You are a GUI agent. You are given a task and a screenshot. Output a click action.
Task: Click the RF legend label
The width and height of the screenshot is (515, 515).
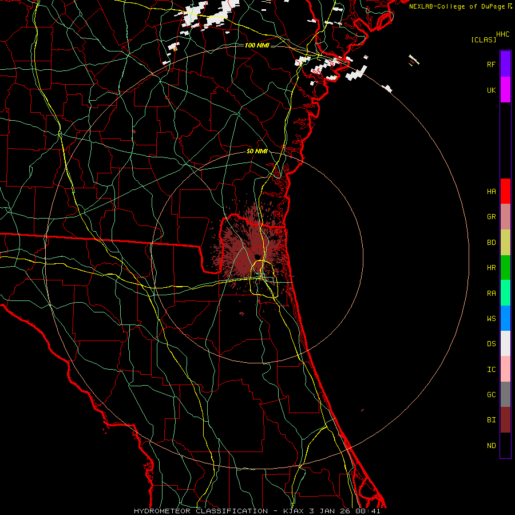pos(491,64)
